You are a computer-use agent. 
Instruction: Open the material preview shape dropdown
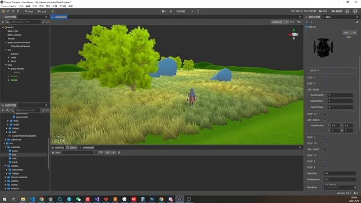[x=349, y=33]
